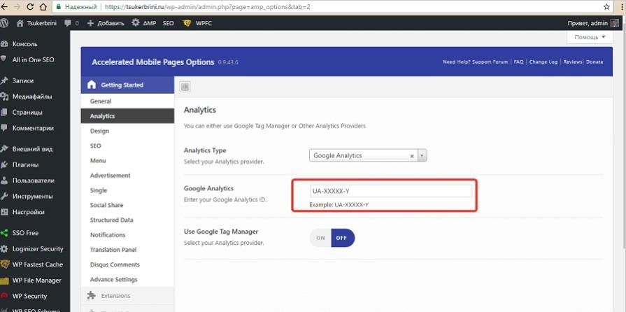Click the Плагины plug icon
The height and width of the screenshot is (312, 626).
tap(4, 164)
